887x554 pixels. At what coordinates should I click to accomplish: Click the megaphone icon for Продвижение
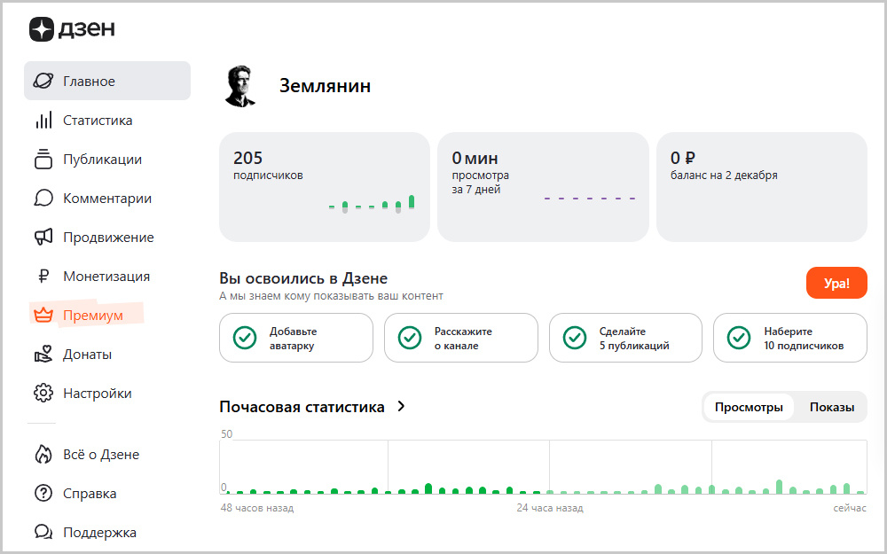(x=43, y=237)
